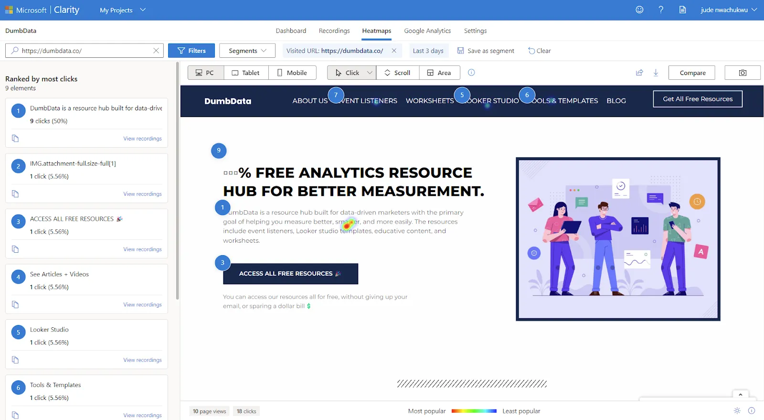
Task: Click the DumbData site logo
Action: 228,101
